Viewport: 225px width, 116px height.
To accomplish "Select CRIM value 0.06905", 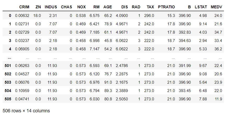I will 22,49.
